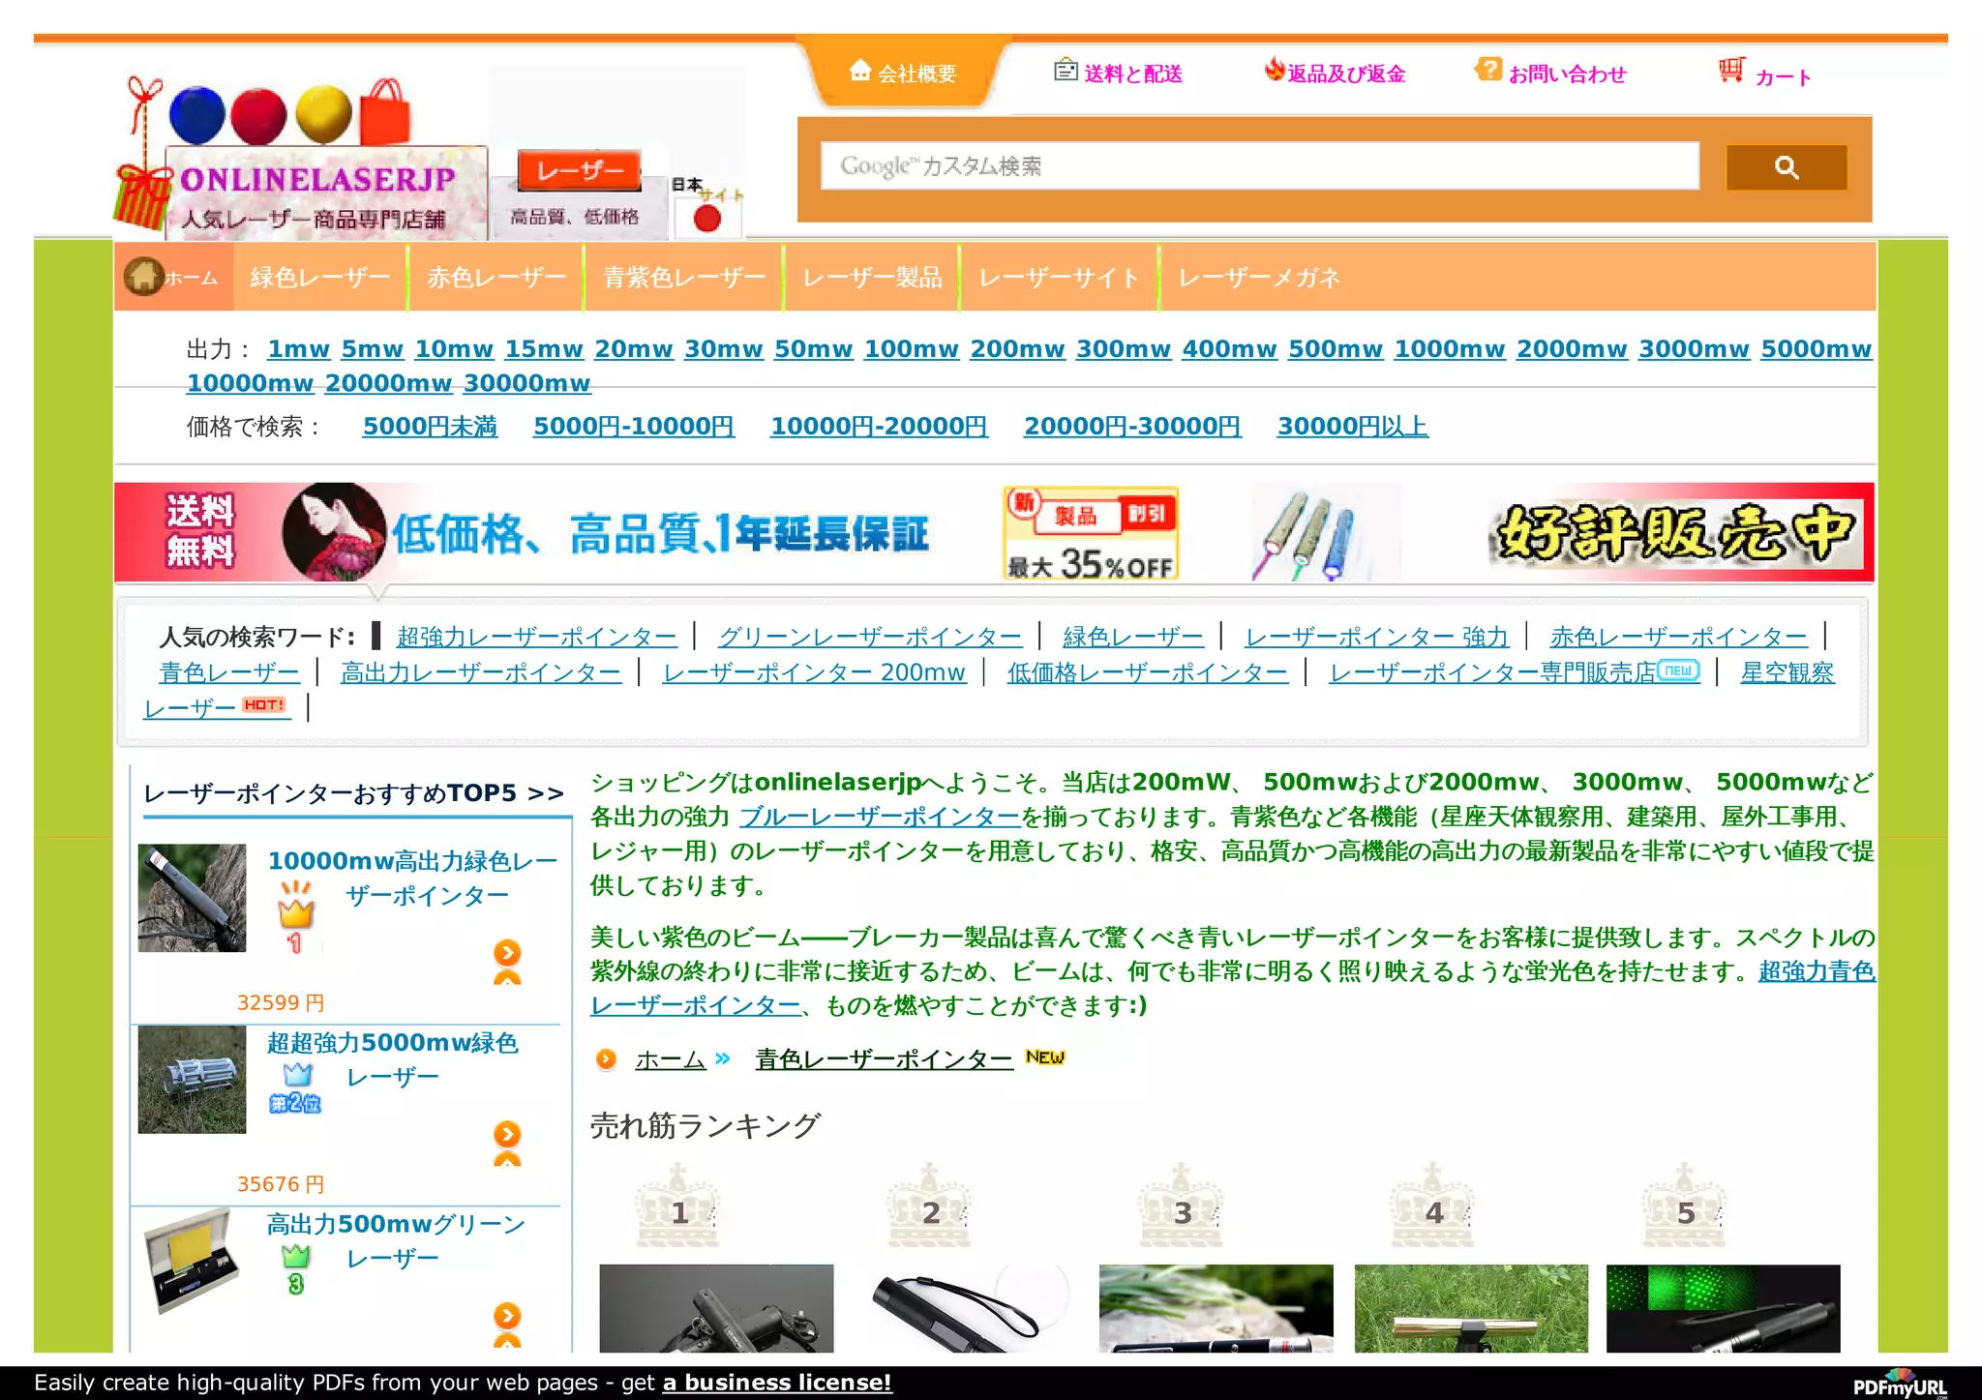Screen dimensions: 1982x1400
Task: Click the returns and refunds flame icon
Action: [x=1274, y=70]
